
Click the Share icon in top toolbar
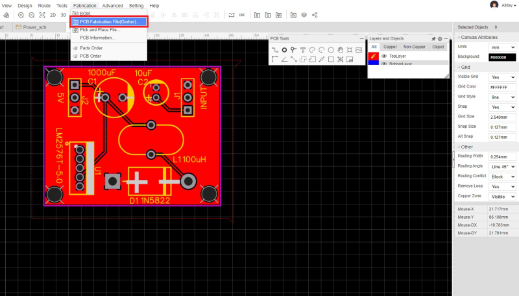[x=315, y=15]
